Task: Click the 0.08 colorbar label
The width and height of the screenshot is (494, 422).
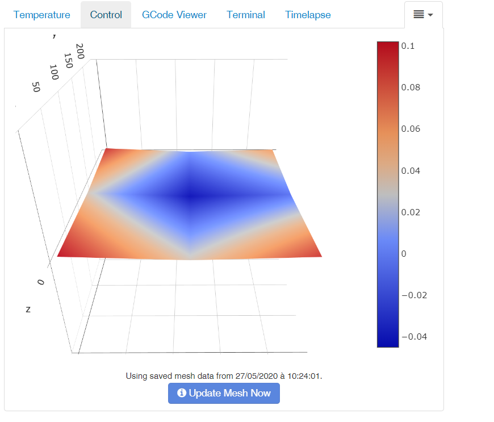Action: [x=411, y=87]
